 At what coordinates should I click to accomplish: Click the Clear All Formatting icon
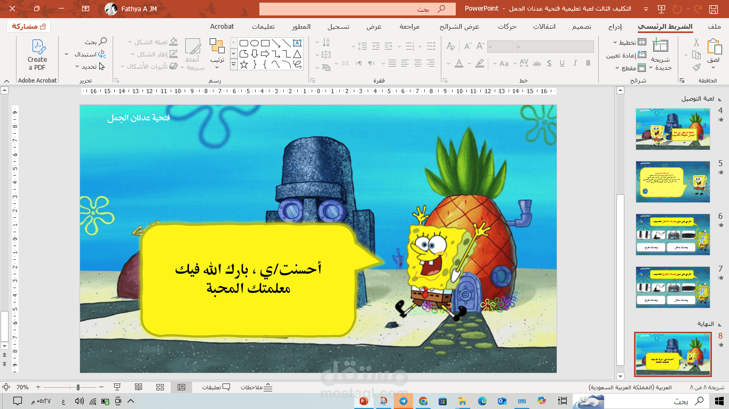[x=450, y=47]
